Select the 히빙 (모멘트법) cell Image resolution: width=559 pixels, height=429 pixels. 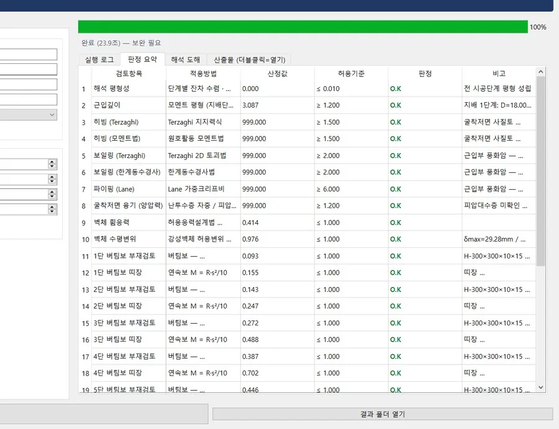coord(129,139)
